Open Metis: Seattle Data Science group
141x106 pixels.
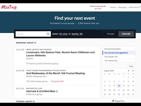39,49
